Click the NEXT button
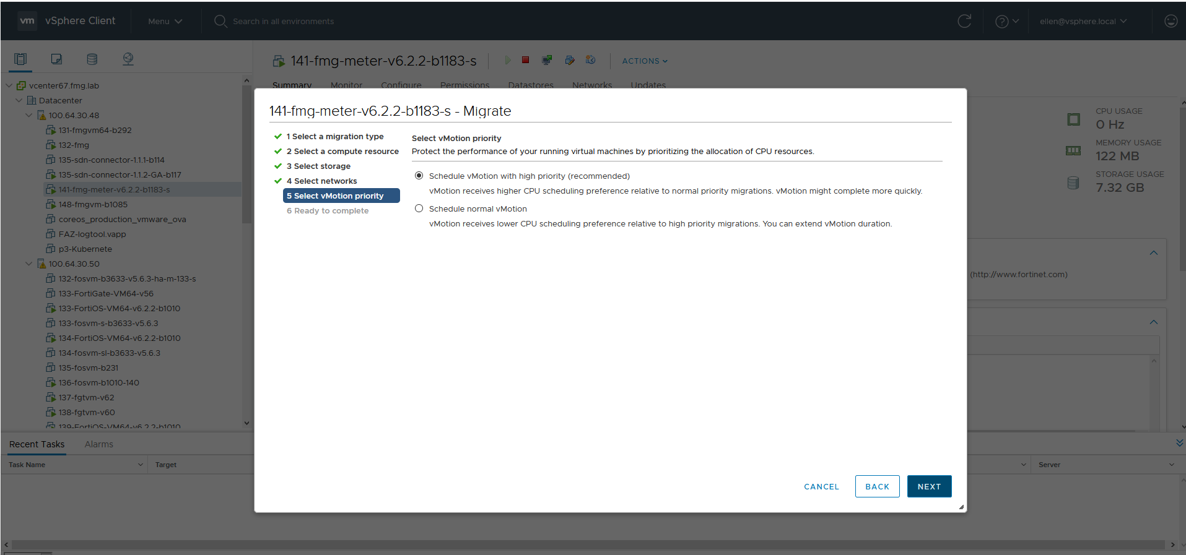This screenshot has height=555, width=1186. 929,486
